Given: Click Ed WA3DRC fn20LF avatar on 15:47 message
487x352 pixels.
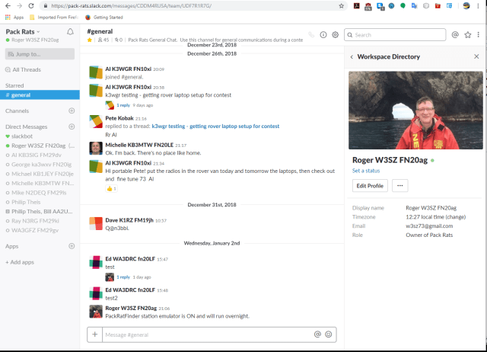Looking at the screenshot, I should click(96, 262).
